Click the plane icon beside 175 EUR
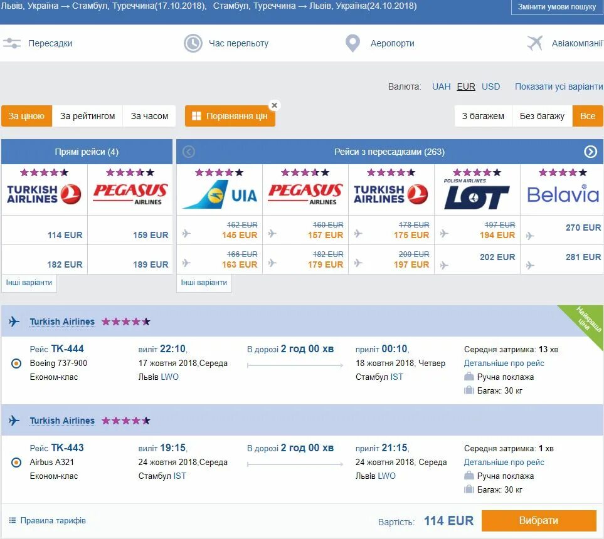 (x=358, y=233)
